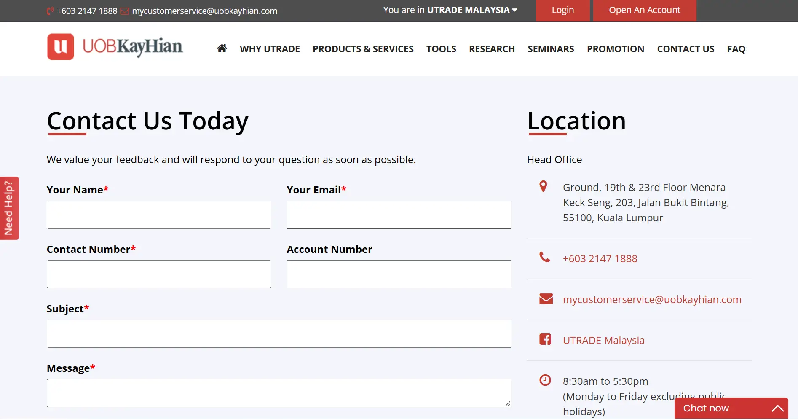Image resolution: width=798 pixels, height=419 pixels.
Task: Click the Facebook icon in the Location section
Action: [x=545, y=340]
